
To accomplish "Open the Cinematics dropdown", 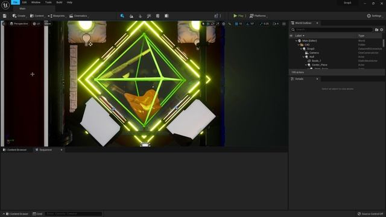I will [x=78, y=16].
